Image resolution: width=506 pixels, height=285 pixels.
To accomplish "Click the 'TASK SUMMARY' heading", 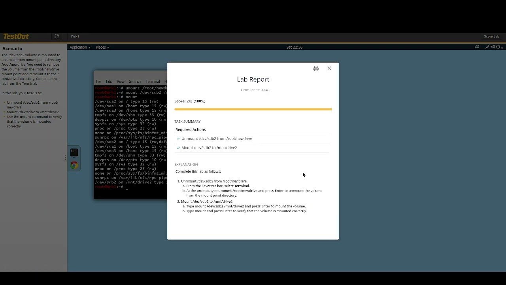I will click(x=187, y=122).
